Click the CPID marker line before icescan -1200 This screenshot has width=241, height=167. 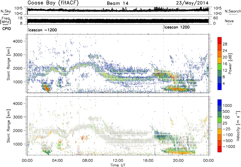click(x=27, y=29)
